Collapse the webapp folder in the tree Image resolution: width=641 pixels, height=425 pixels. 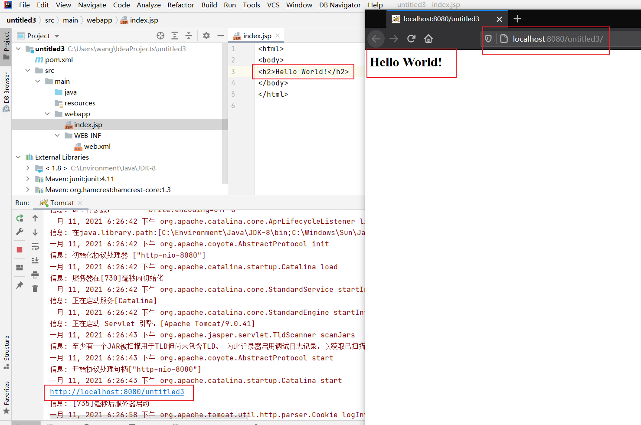tap(47, 114)
